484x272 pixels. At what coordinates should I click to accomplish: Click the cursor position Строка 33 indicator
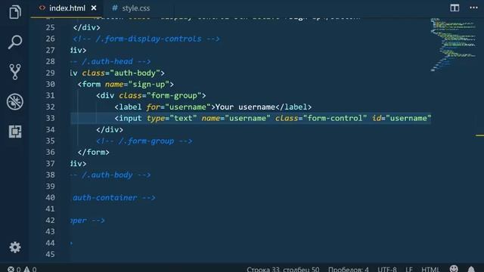point(283,269)
